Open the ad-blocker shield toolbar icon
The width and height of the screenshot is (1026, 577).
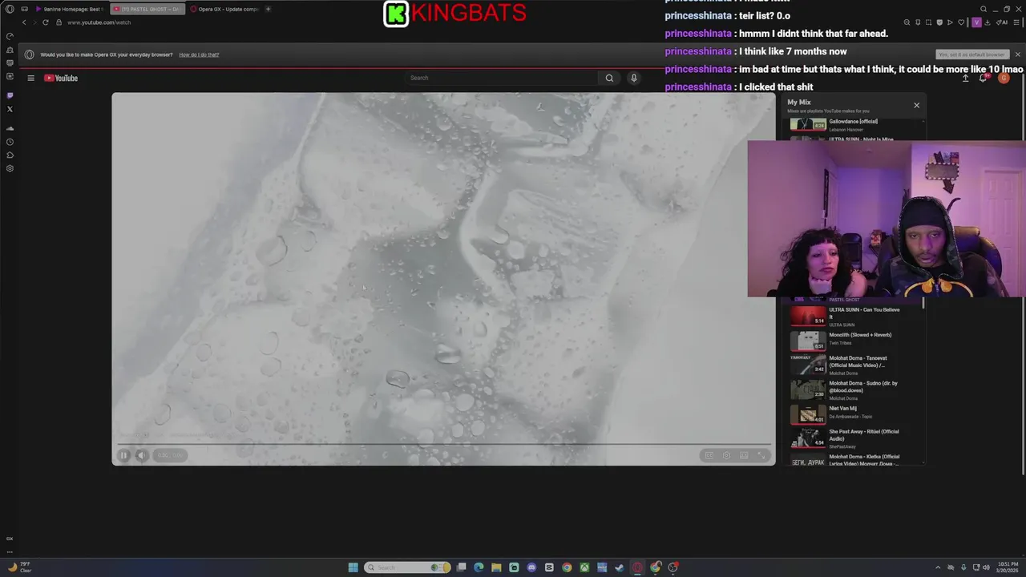pyautogui.click(x=939, y=22)
